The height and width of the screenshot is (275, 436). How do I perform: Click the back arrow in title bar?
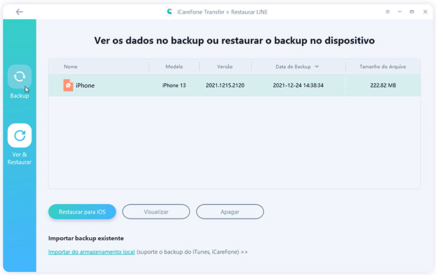pos(19,12)
